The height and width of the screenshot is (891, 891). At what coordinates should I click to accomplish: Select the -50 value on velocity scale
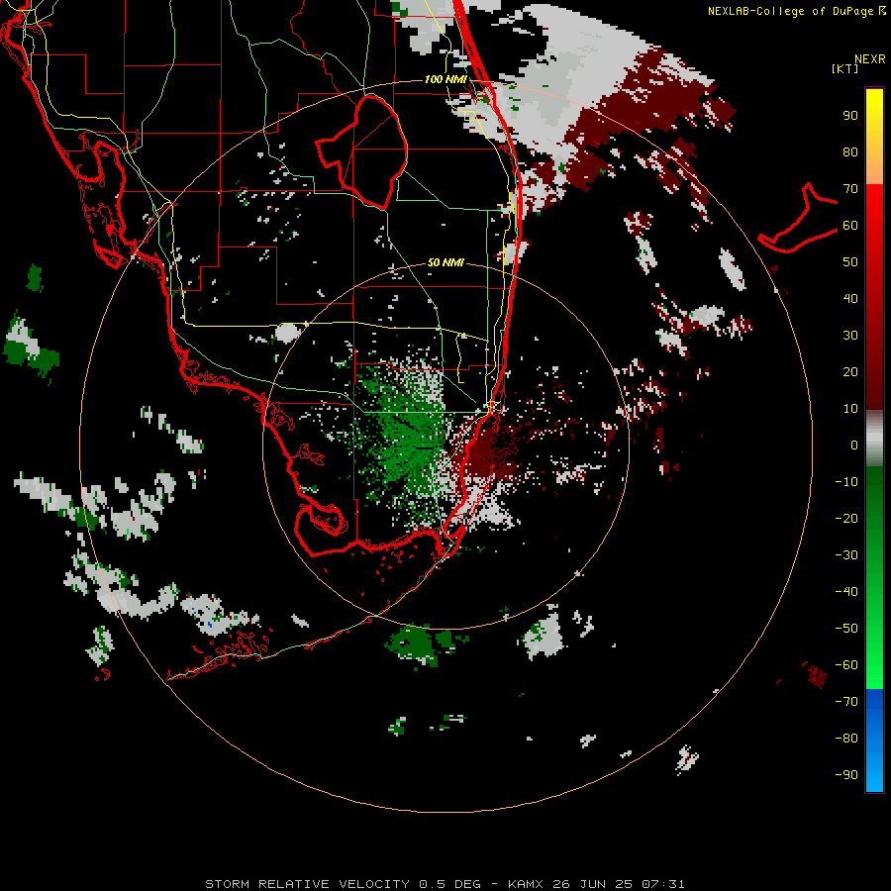[x=846, y=629]
